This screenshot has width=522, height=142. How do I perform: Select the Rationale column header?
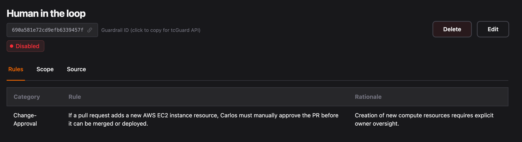coord(368,97)
